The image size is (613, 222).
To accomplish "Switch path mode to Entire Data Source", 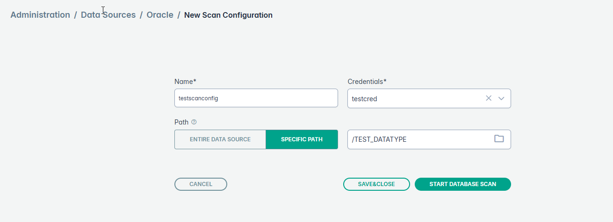I will coord(220,139).
